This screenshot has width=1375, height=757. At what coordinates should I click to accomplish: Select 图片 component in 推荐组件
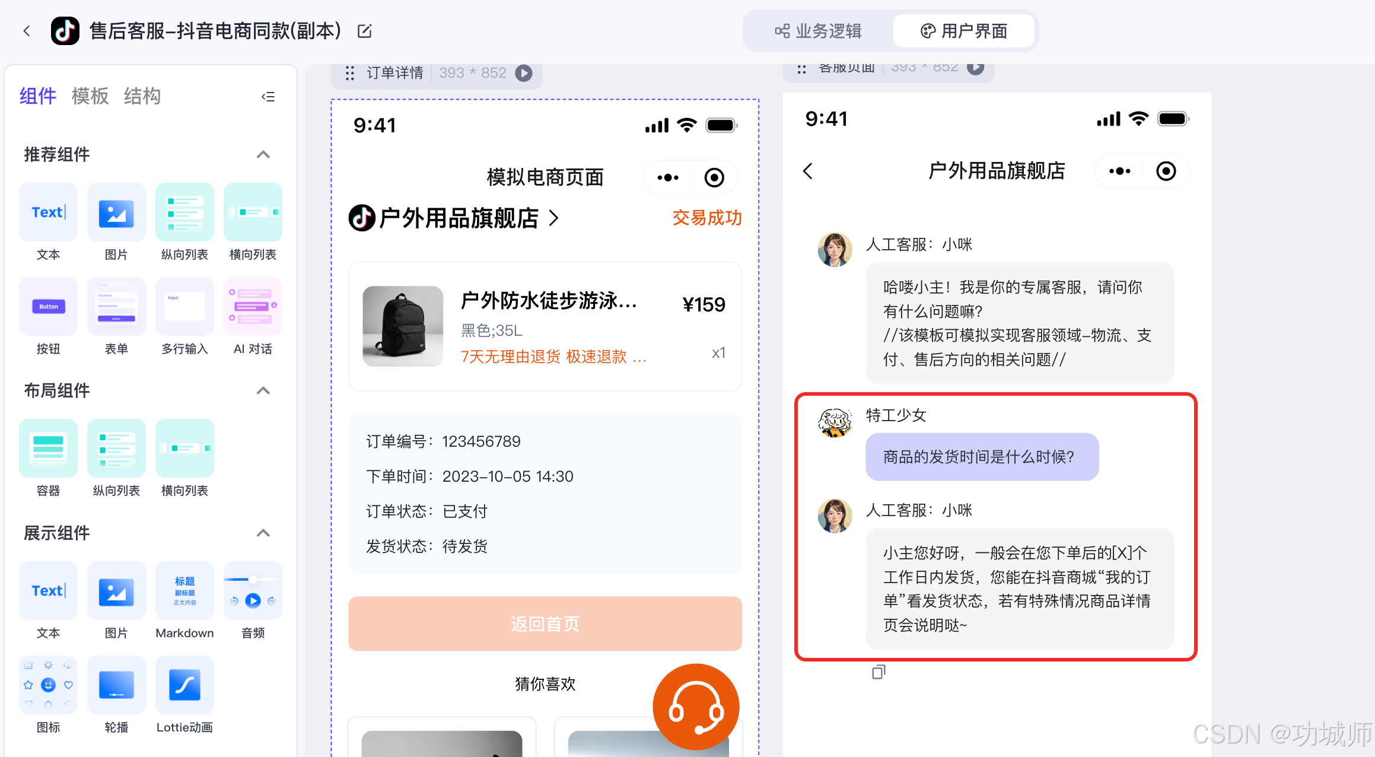pyautogui.click(x=116, y=222)
